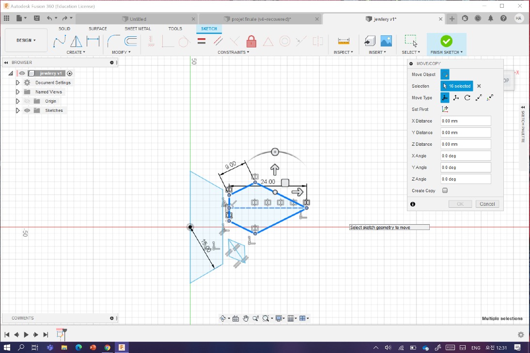Select the Measure tool under Inspect
The image size is (530, 353).
(343, 41)
